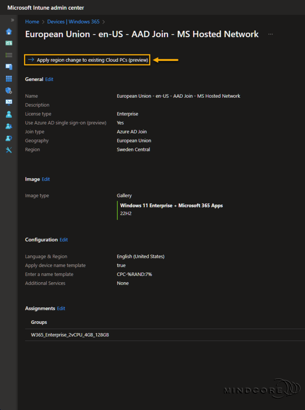Click the Use Azure AD single sign-on label
This screenshot has width=305, height=410.
[x=66, y=123]
